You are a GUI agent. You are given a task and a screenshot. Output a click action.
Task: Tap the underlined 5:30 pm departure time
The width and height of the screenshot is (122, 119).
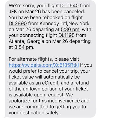[x=70, y=29]
